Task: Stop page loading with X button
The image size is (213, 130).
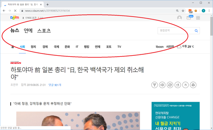Action: point(15,11)
